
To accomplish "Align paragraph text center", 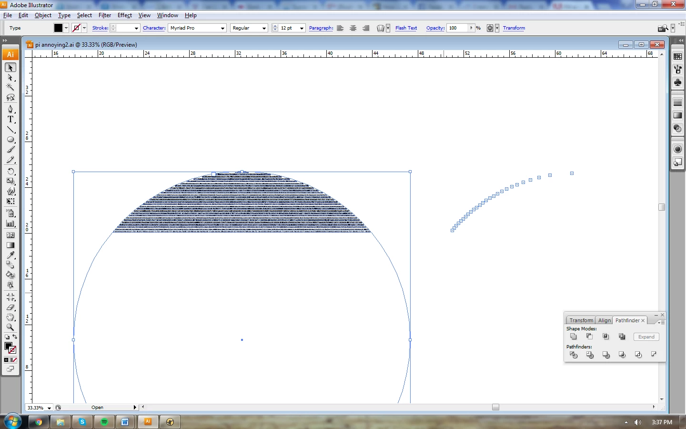I will (x=353, y=28).
